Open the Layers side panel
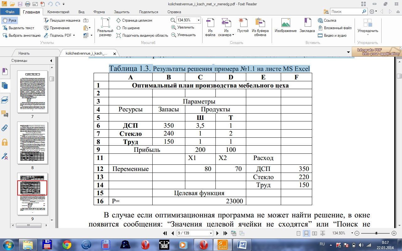Viewport: 402px width, 251px height. point(5,100)
